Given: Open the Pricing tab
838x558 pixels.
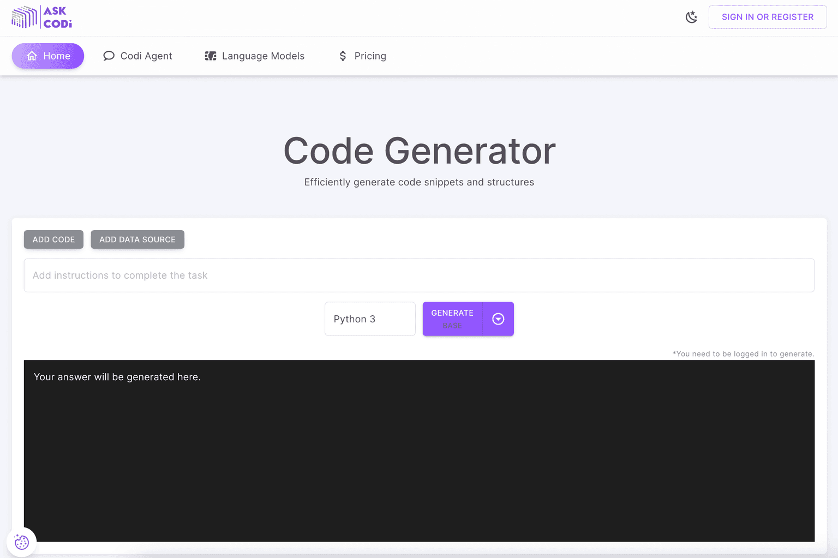Looking at the screenshot, I should coord(363,56).
